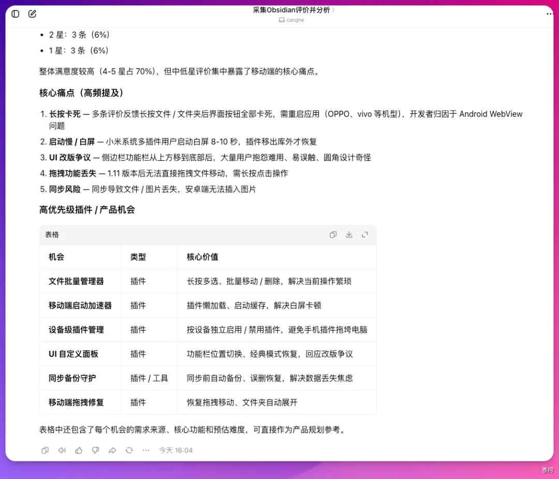
Task: Open the three-dot menu at top right
Action: click(x=549, y=14)
